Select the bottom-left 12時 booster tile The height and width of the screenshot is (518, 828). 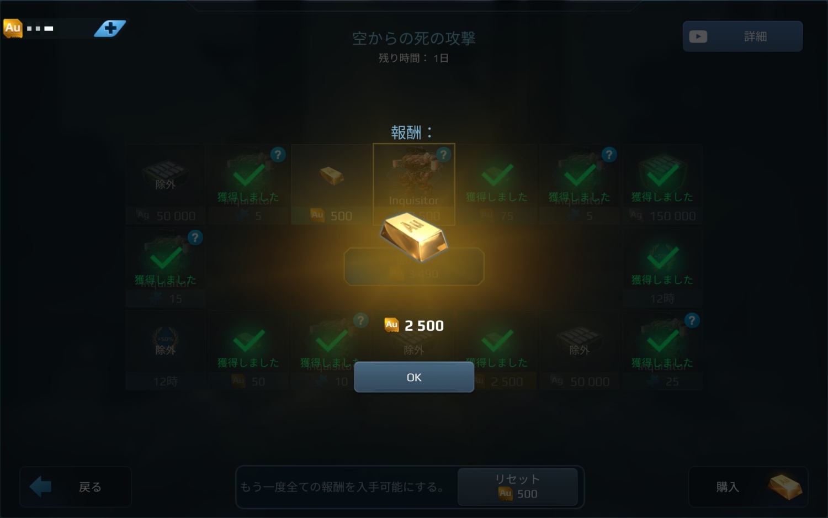[166, 350]
